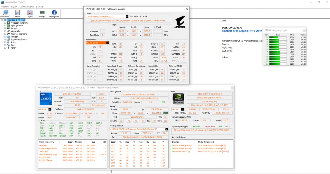Expand the Płyta główna tree node
Screen dimensions: 330x174
tap(5, 26)
